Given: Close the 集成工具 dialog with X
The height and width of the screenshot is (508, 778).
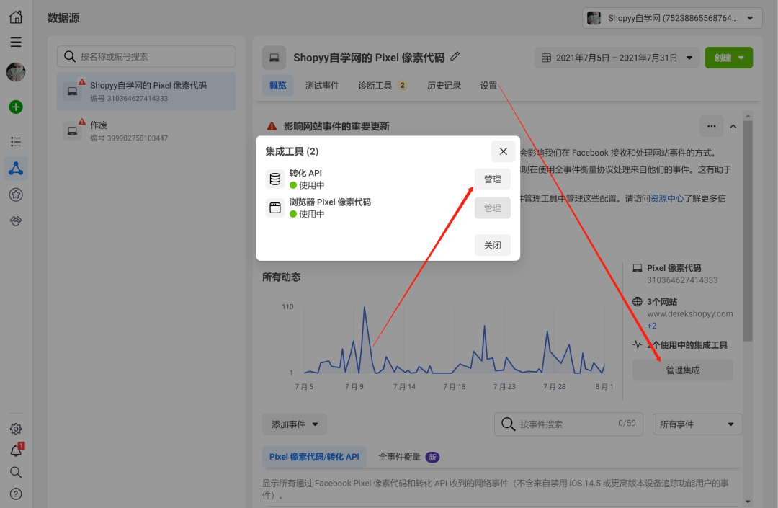Looking at the screenshot, I should click(503, 151).
